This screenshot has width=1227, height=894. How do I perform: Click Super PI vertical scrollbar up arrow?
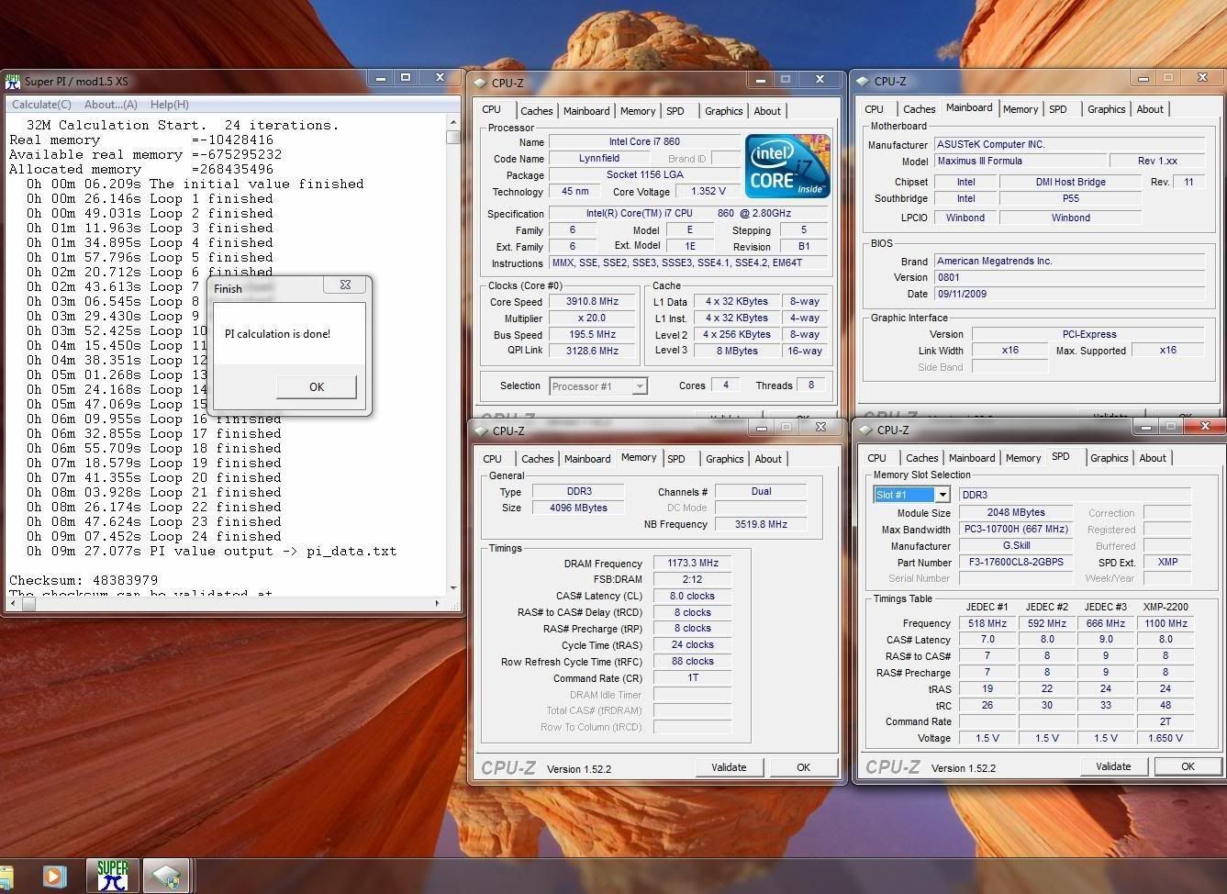[x=453, y=122]
